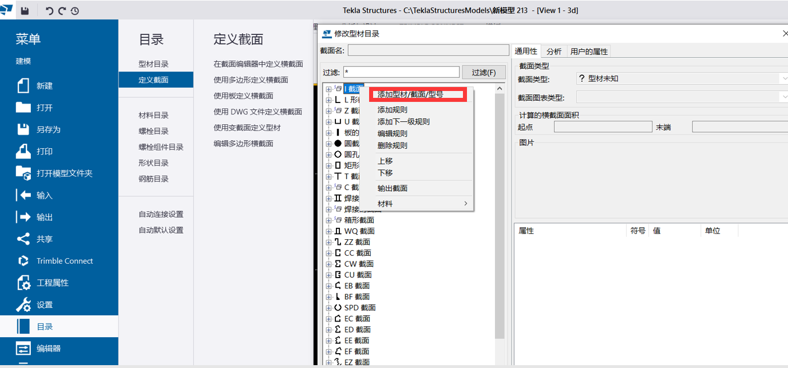Screen dimensions: 788x368
Task: Choose 添加规则 in context menu
Action: [x=393, y=110]
